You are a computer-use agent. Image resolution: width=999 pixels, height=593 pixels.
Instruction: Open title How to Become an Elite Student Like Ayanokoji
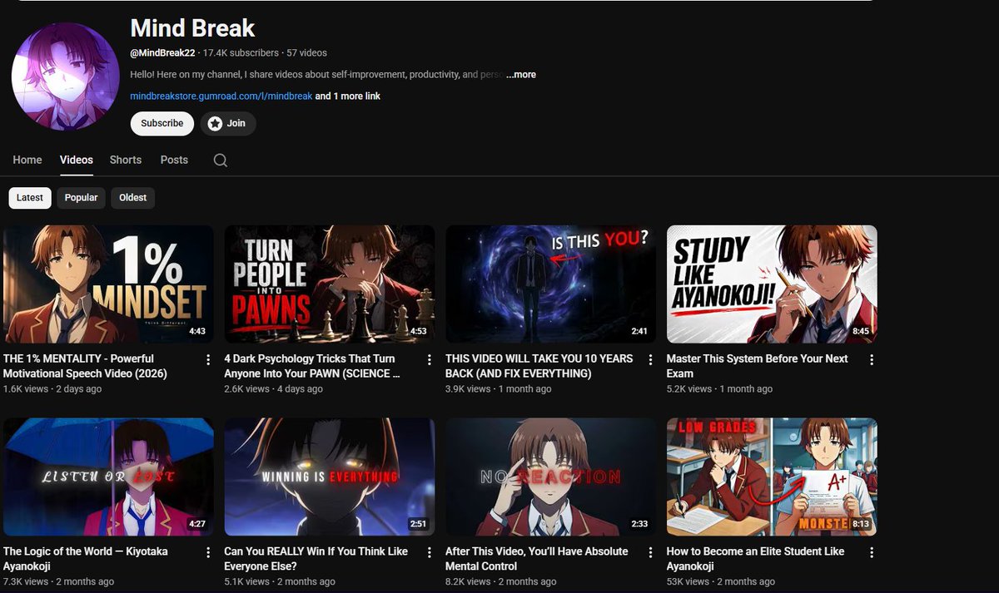click(756, 559)
